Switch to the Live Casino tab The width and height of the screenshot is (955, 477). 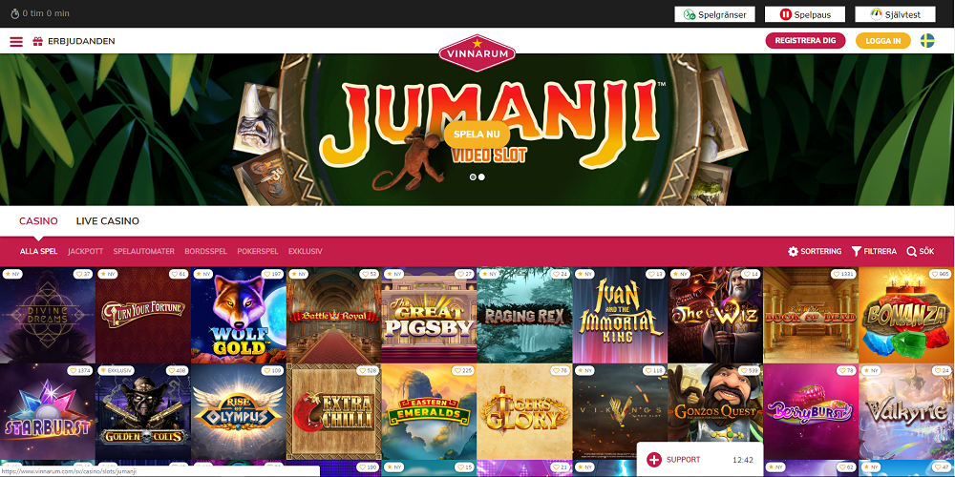[x=108, y=221]
